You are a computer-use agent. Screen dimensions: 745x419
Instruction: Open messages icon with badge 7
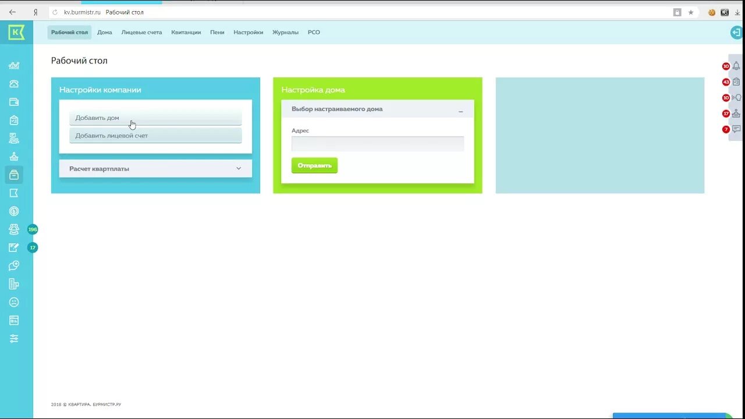tap(736, 129)
